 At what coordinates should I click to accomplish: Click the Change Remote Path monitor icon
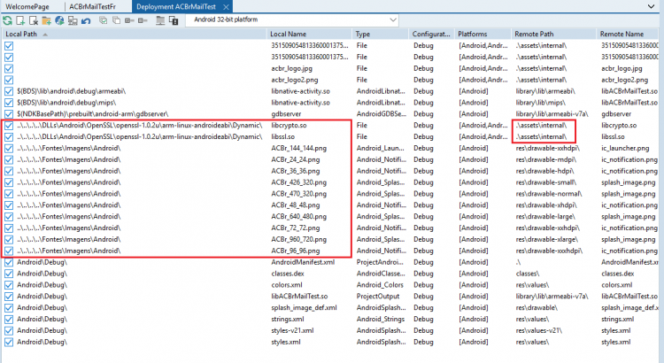click(160, 20)
